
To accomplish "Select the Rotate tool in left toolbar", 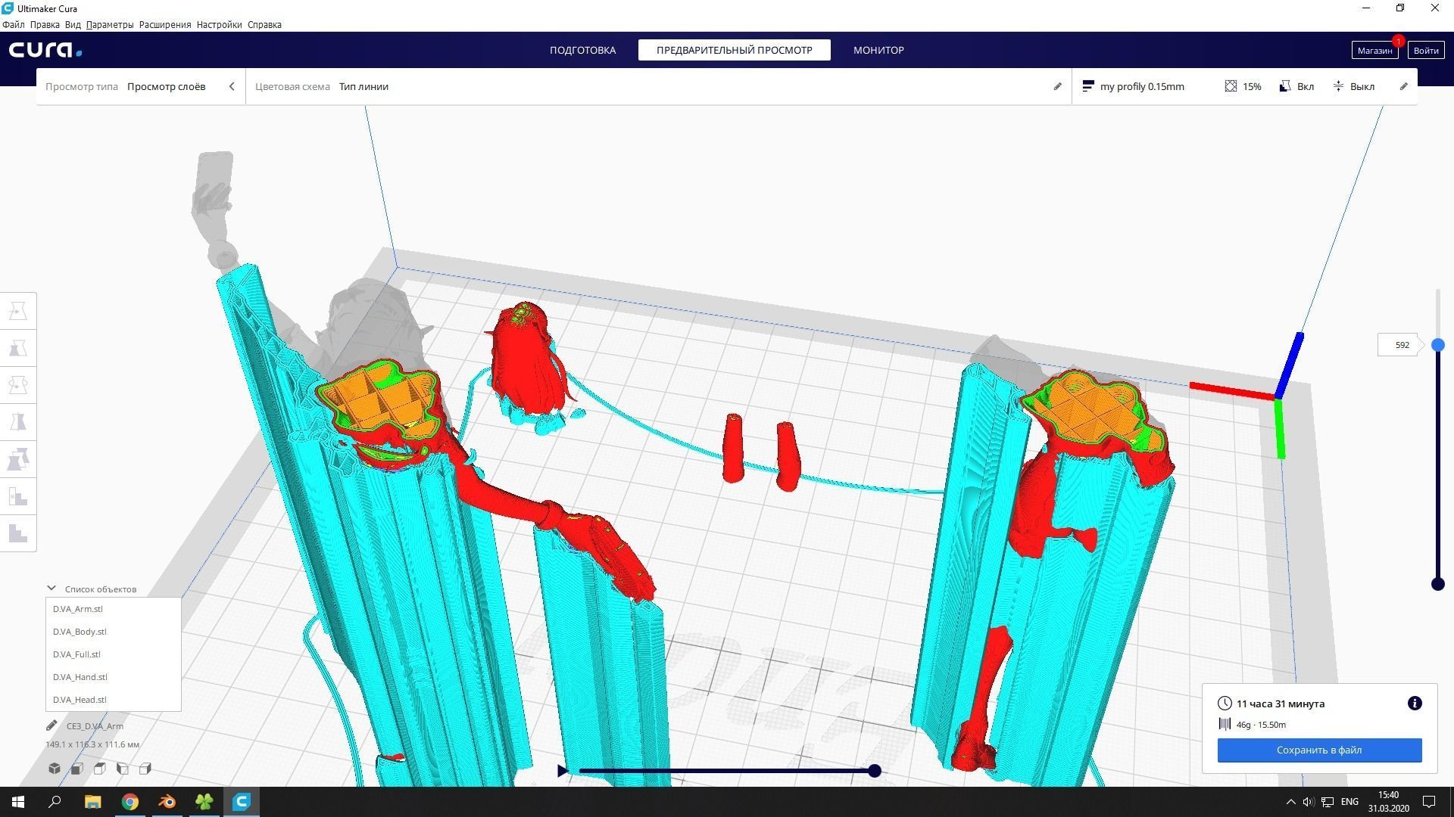I will 18,385.
